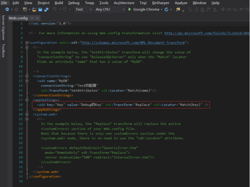
Task: Click line number 34 in the gutter
Action: pos(21,181)
